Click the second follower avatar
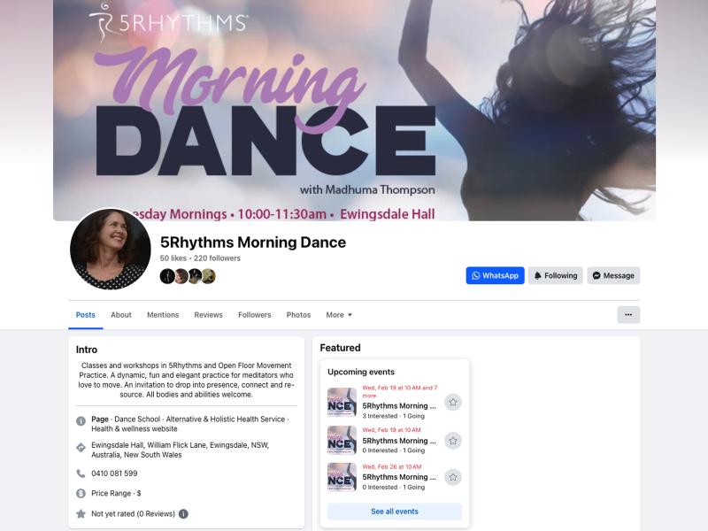Viewport: 708px width, 531px height. pos(181,276)
